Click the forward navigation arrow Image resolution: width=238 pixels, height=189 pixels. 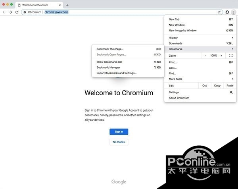point(10,12)
